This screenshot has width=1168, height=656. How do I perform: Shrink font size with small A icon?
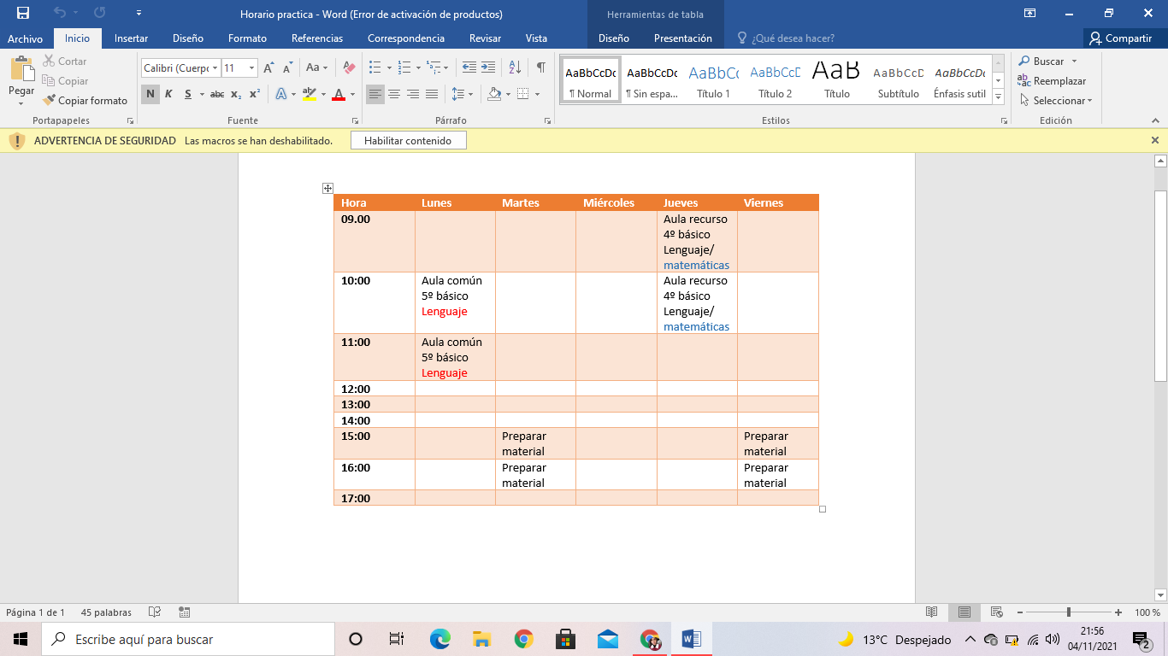tap(288, 67)
